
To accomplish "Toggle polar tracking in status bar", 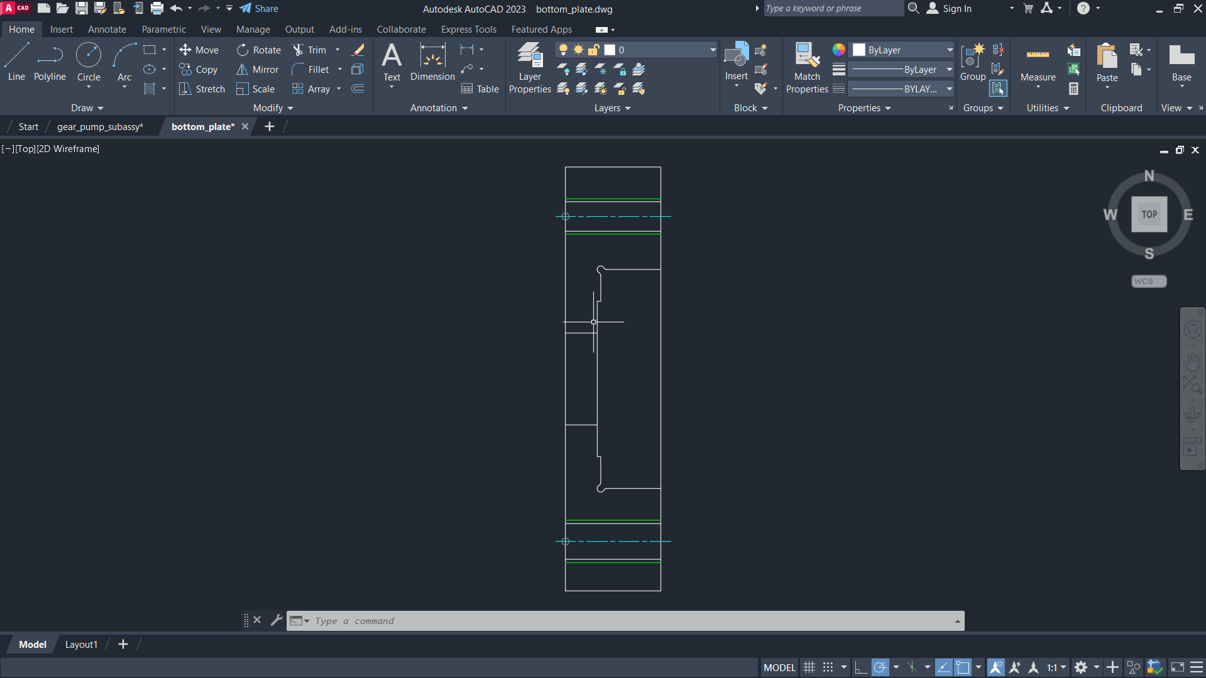I will tap(880, 667).
